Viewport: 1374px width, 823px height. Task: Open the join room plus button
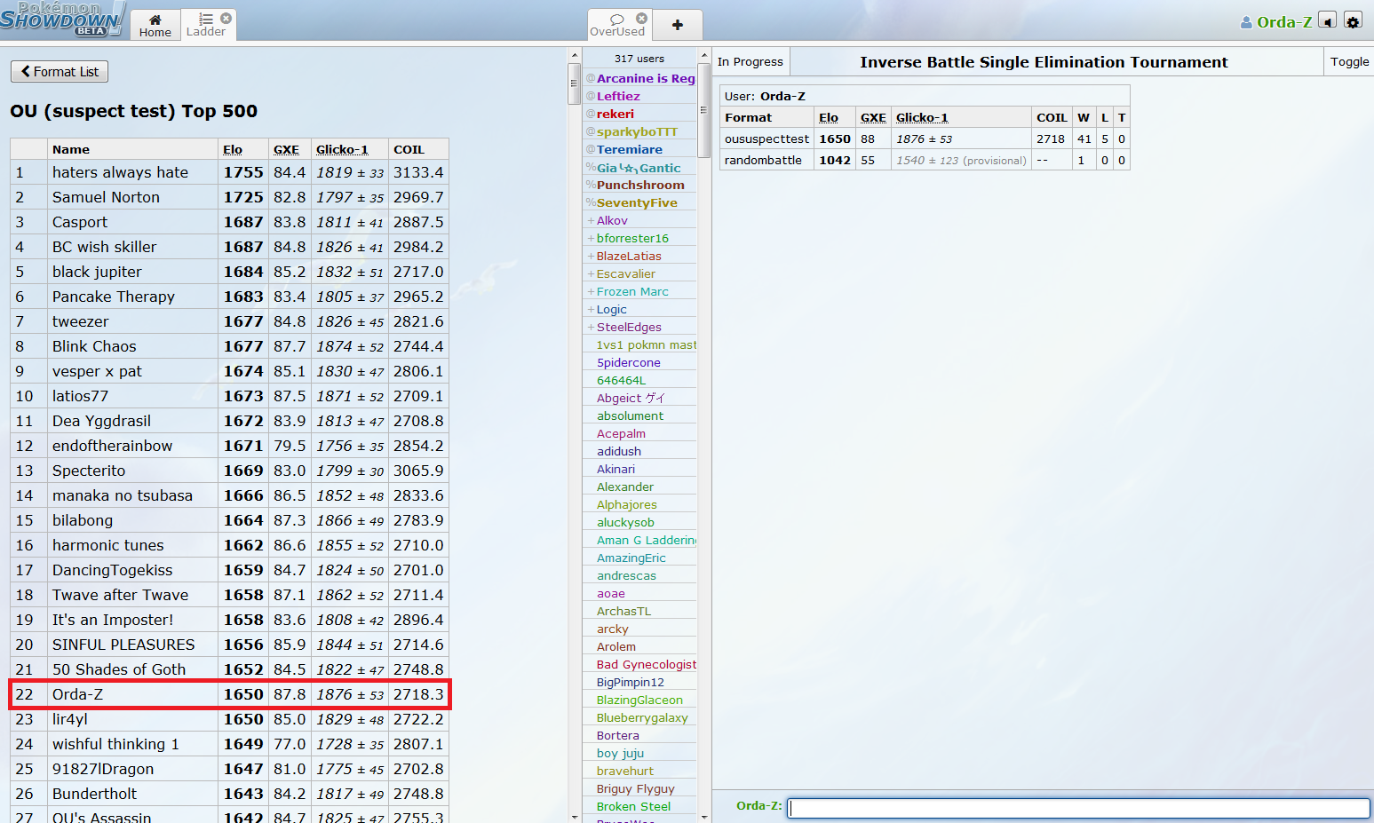(677, 25)
